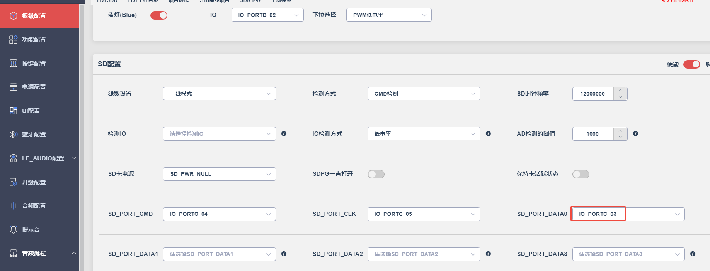The image size is (710, 271).
Task: Turn on the 保持卡活跃状态 switch
Action: [581, 174]
